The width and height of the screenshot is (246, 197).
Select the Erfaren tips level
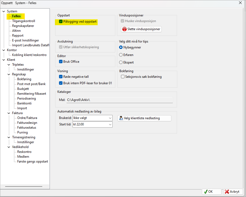(x=121, y=55)
